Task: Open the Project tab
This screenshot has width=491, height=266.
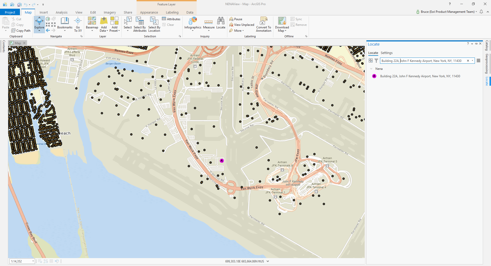Action: 10,12
